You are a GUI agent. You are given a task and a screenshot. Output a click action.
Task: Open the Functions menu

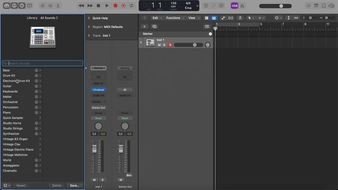175,18
